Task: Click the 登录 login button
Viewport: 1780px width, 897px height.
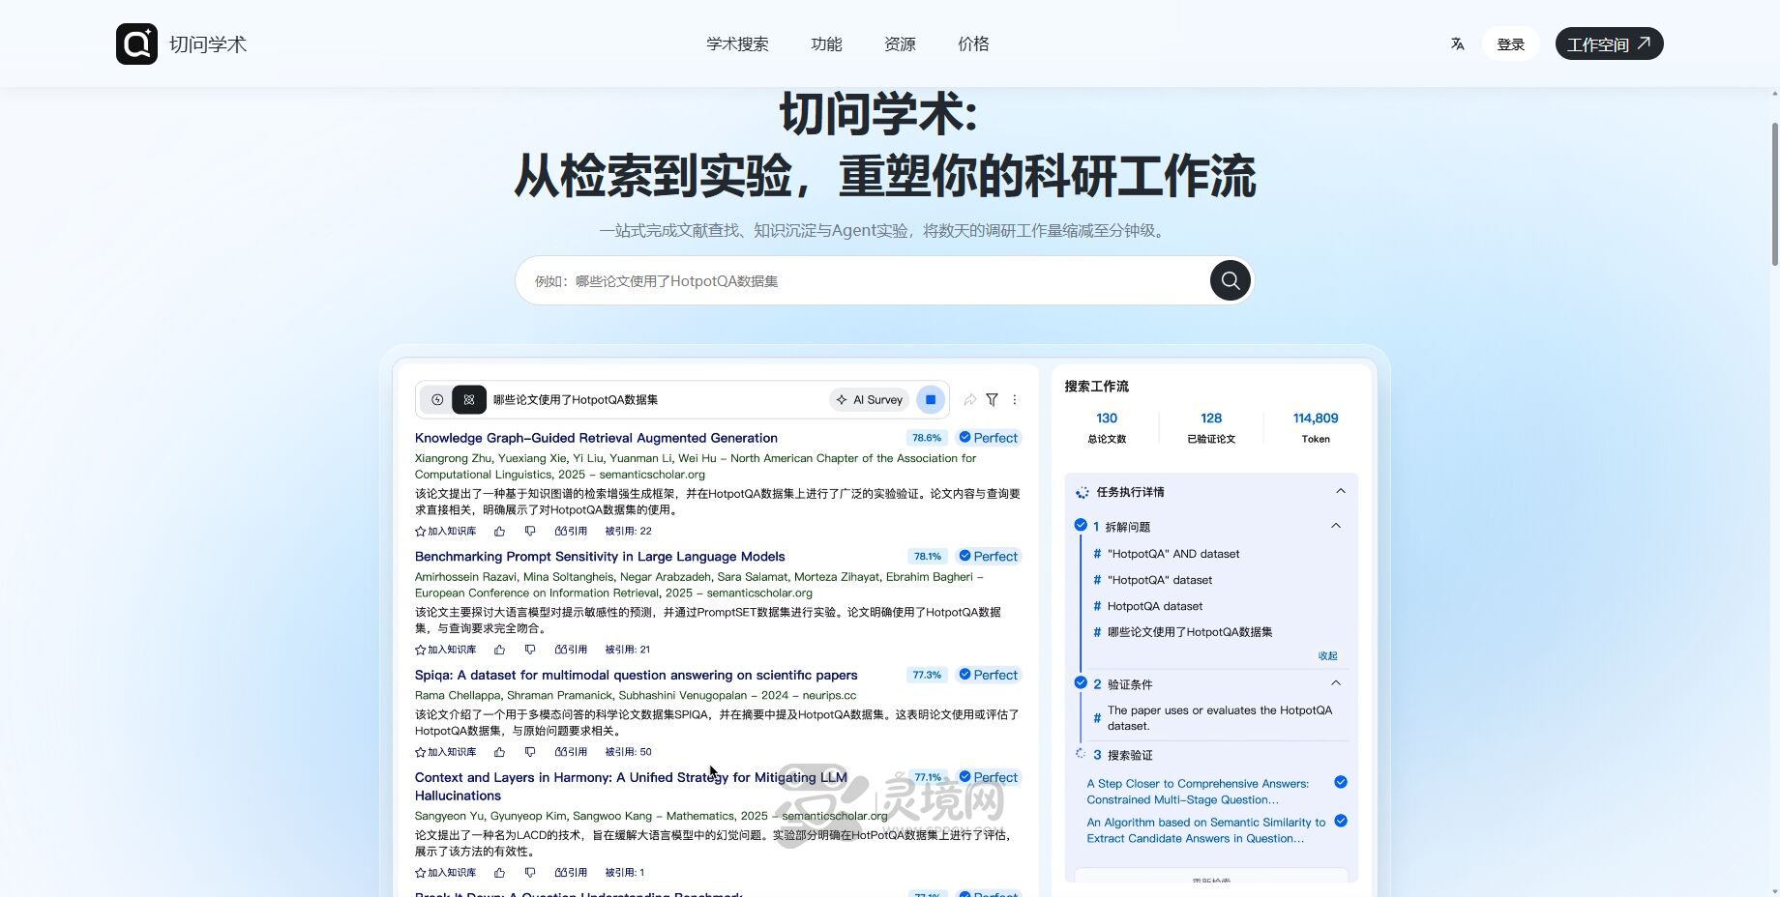Action: (1510, 43)
